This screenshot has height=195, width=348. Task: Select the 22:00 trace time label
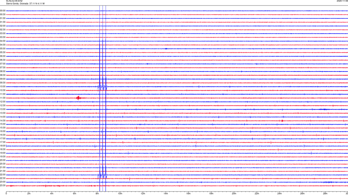click(x=3, y=175)
